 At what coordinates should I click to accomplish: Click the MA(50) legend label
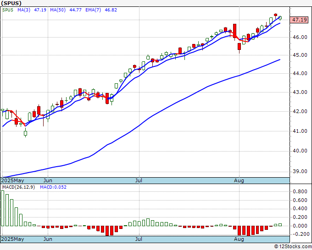click(x=58, y=10)
